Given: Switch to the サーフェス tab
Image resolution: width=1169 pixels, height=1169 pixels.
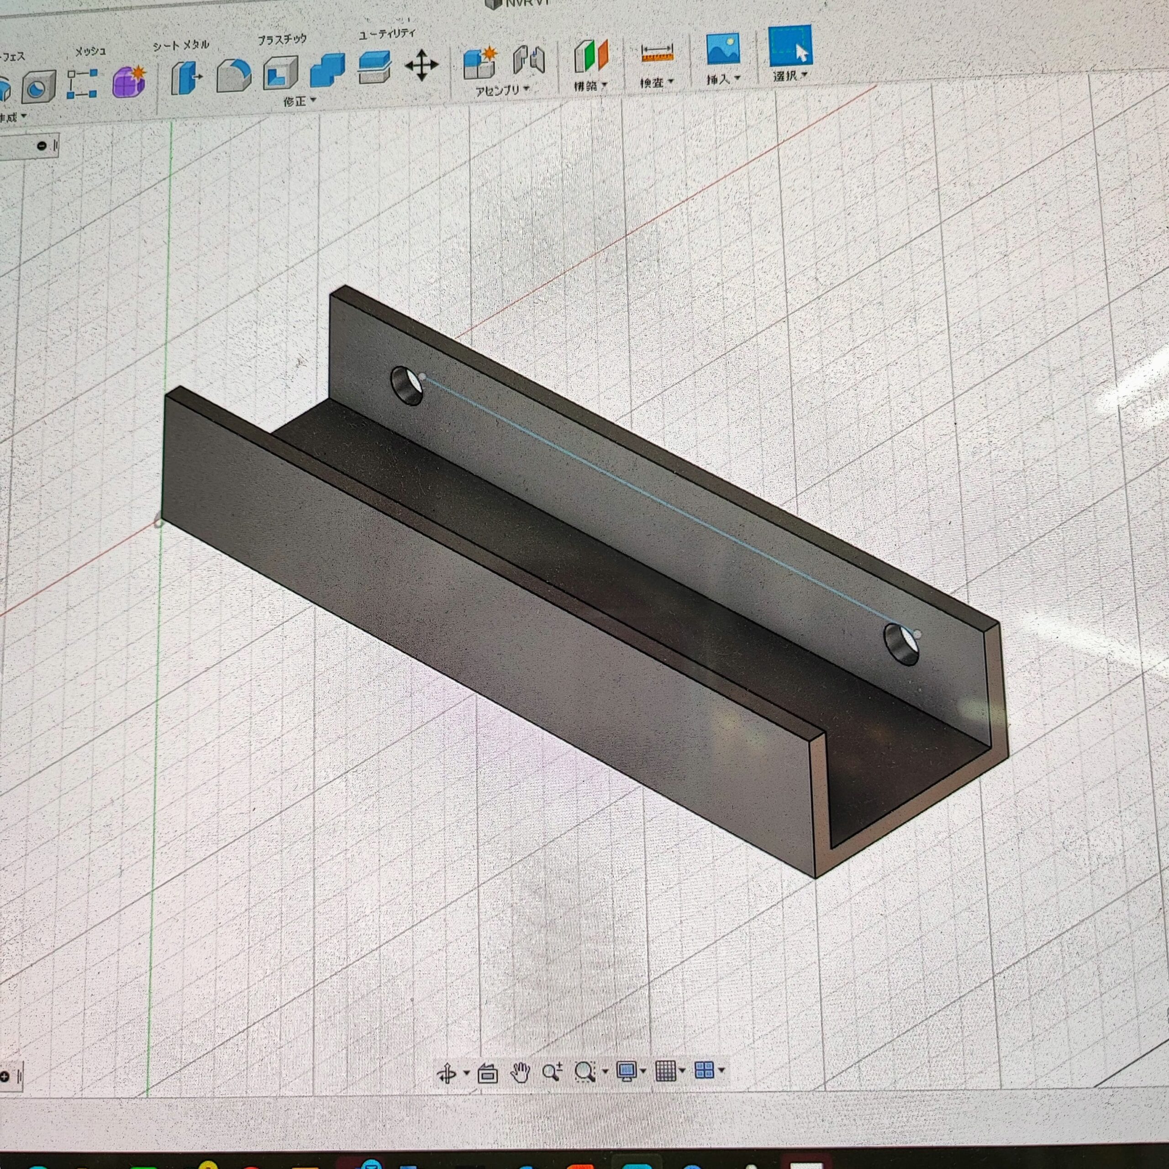Looking at the screenshot, I should (12, 57).
